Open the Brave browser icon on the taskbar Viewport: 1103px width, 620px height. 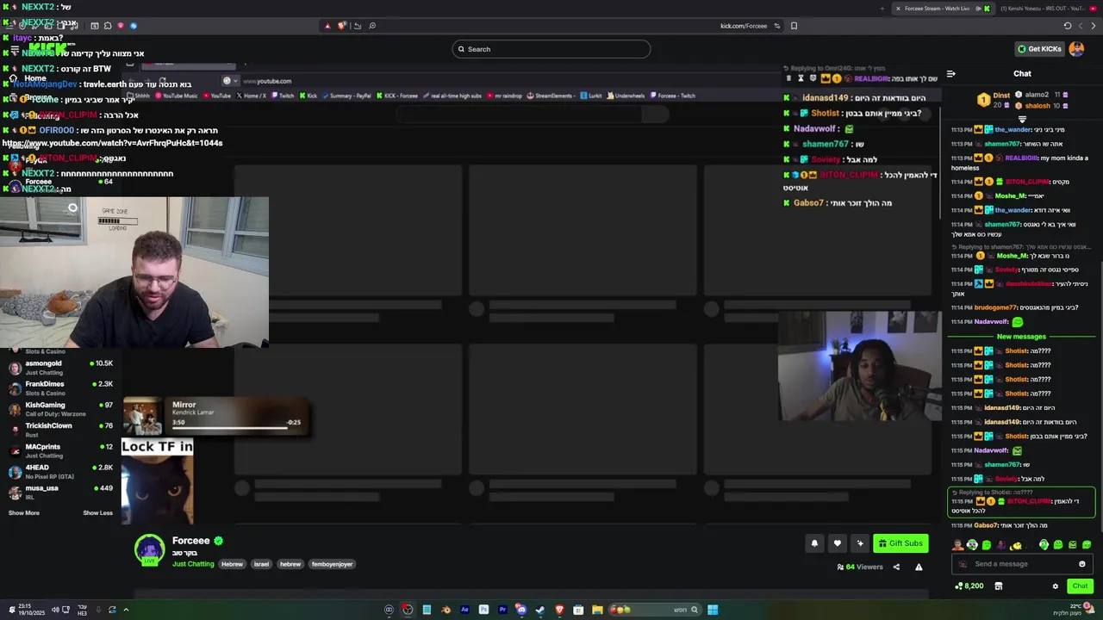point(559,610)
